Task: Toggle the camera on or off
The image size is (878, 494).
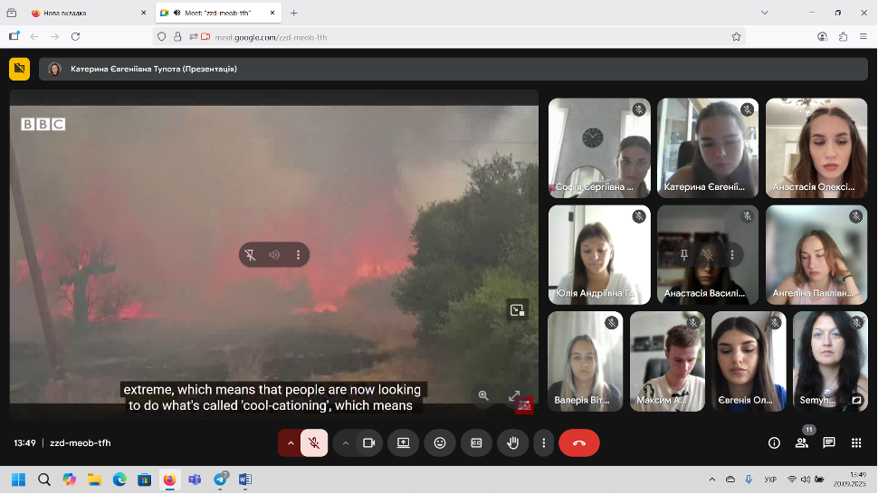Action: [x=368, y=443]
